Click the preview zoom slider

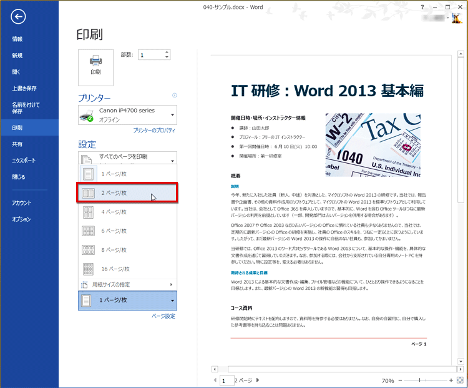[426, 381]
